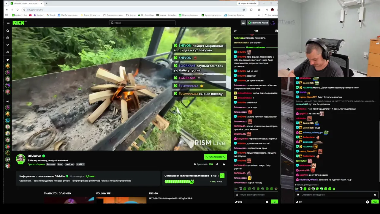Bookmark this page with the star icon
380x214 pixels.
pos(244,10)
